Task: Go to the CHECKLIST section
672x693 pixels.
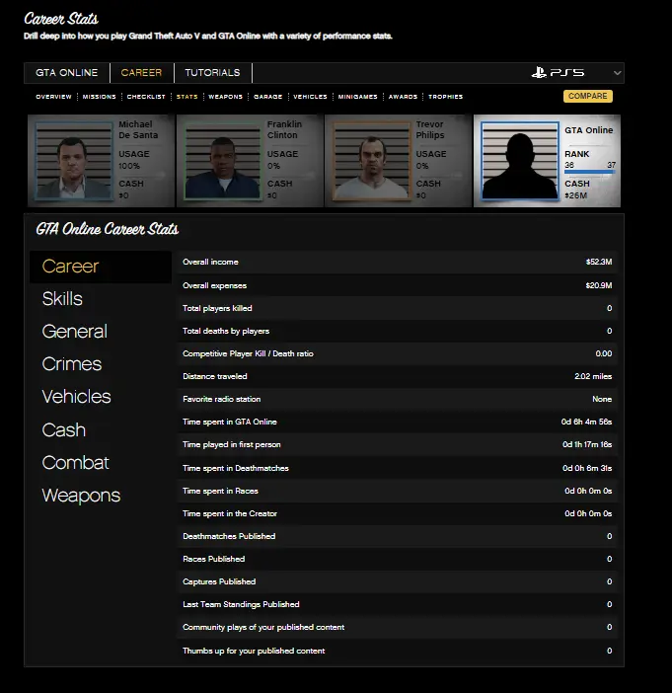Action: pos(146,97)
